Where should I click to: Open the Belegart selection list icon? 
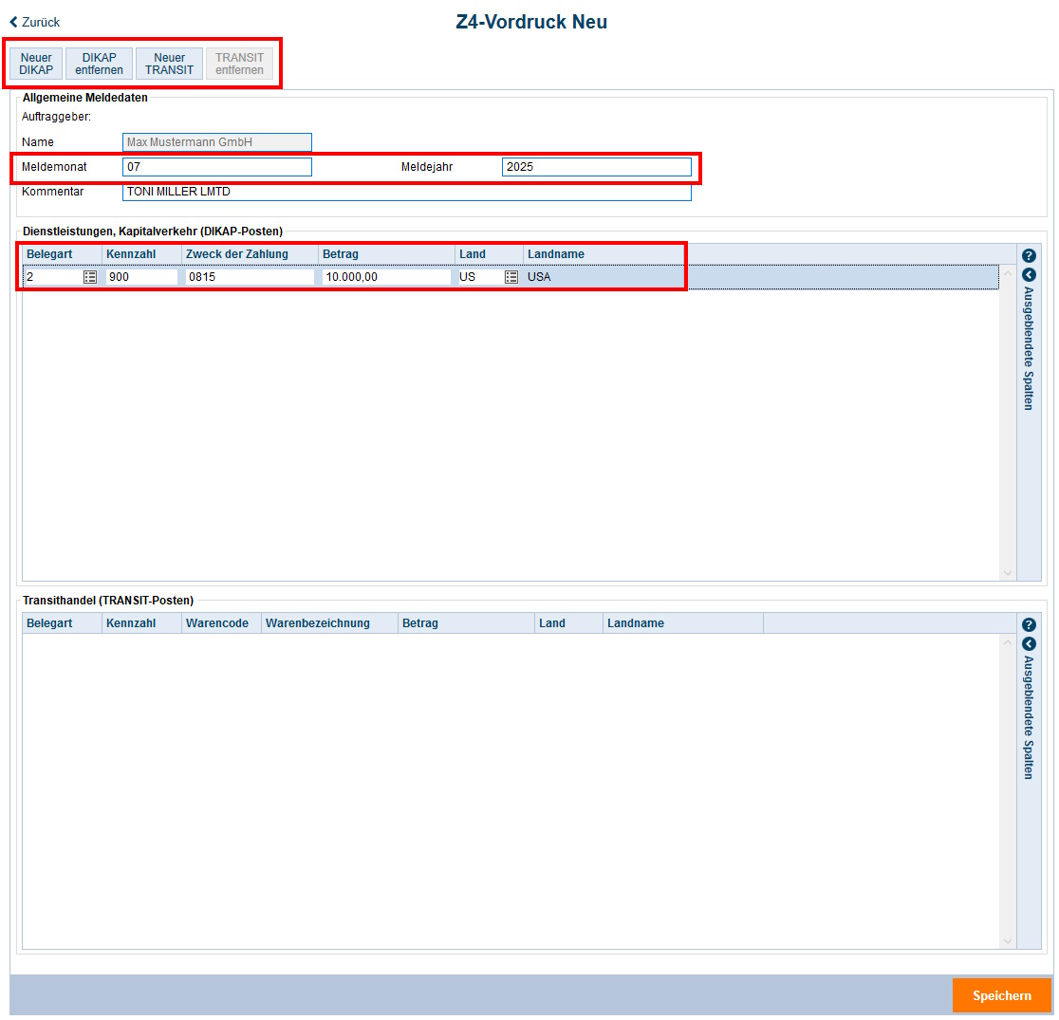point(90,277)
